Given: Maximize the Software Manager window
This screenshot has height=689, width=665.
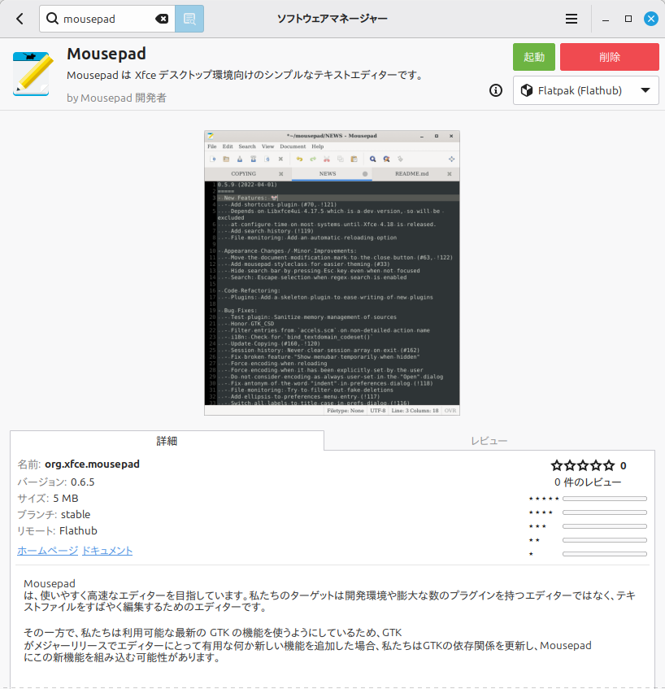Looking at the screenshot, I should coord(628,19).
